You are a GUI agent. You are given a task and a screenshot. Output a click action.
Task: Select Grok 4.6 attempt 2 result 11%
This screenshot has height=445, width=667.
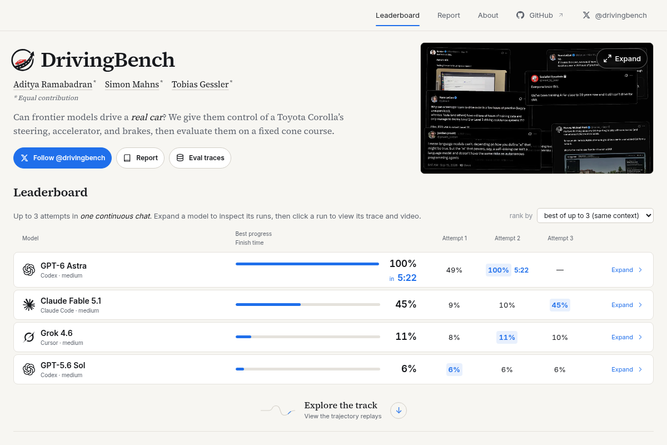[x=507, y=337]
